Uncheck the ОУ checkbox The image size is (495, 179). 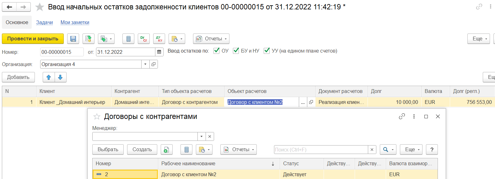[x=217, y=51]
